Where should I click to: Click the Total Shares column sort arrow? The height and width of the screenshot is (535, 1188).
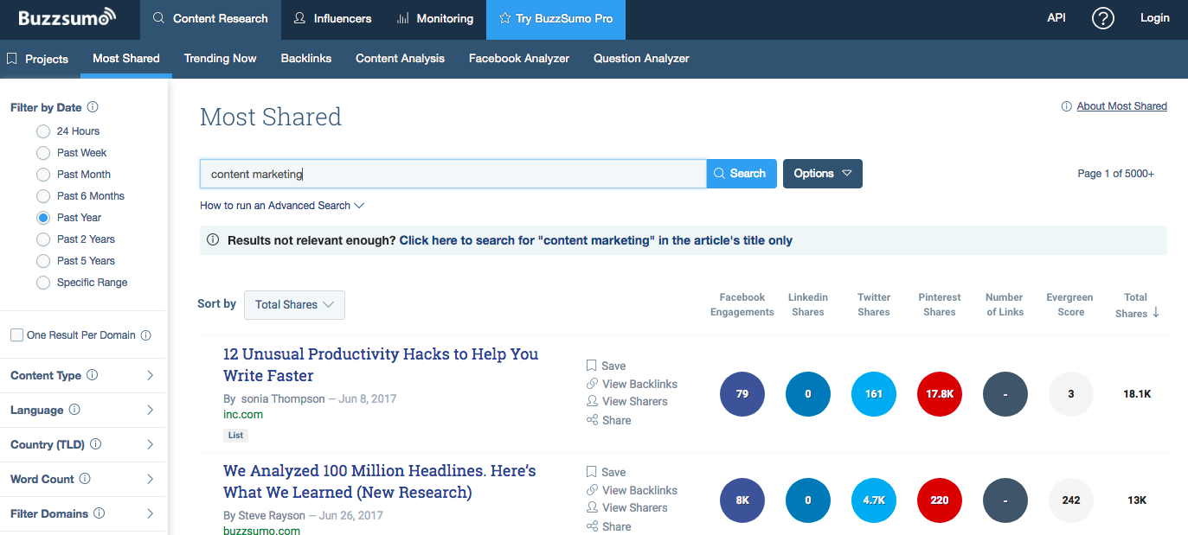[x=1156, y=313]
